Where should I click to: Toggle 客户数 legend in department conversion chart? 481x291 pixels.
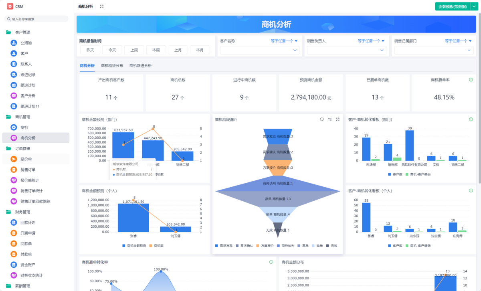pyautogui.click(x=395, y=174)
